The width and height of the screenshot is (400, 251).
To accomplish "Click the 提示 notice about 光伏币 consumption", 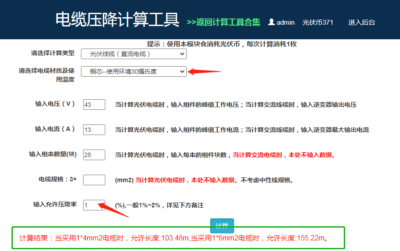I will 222,44.
